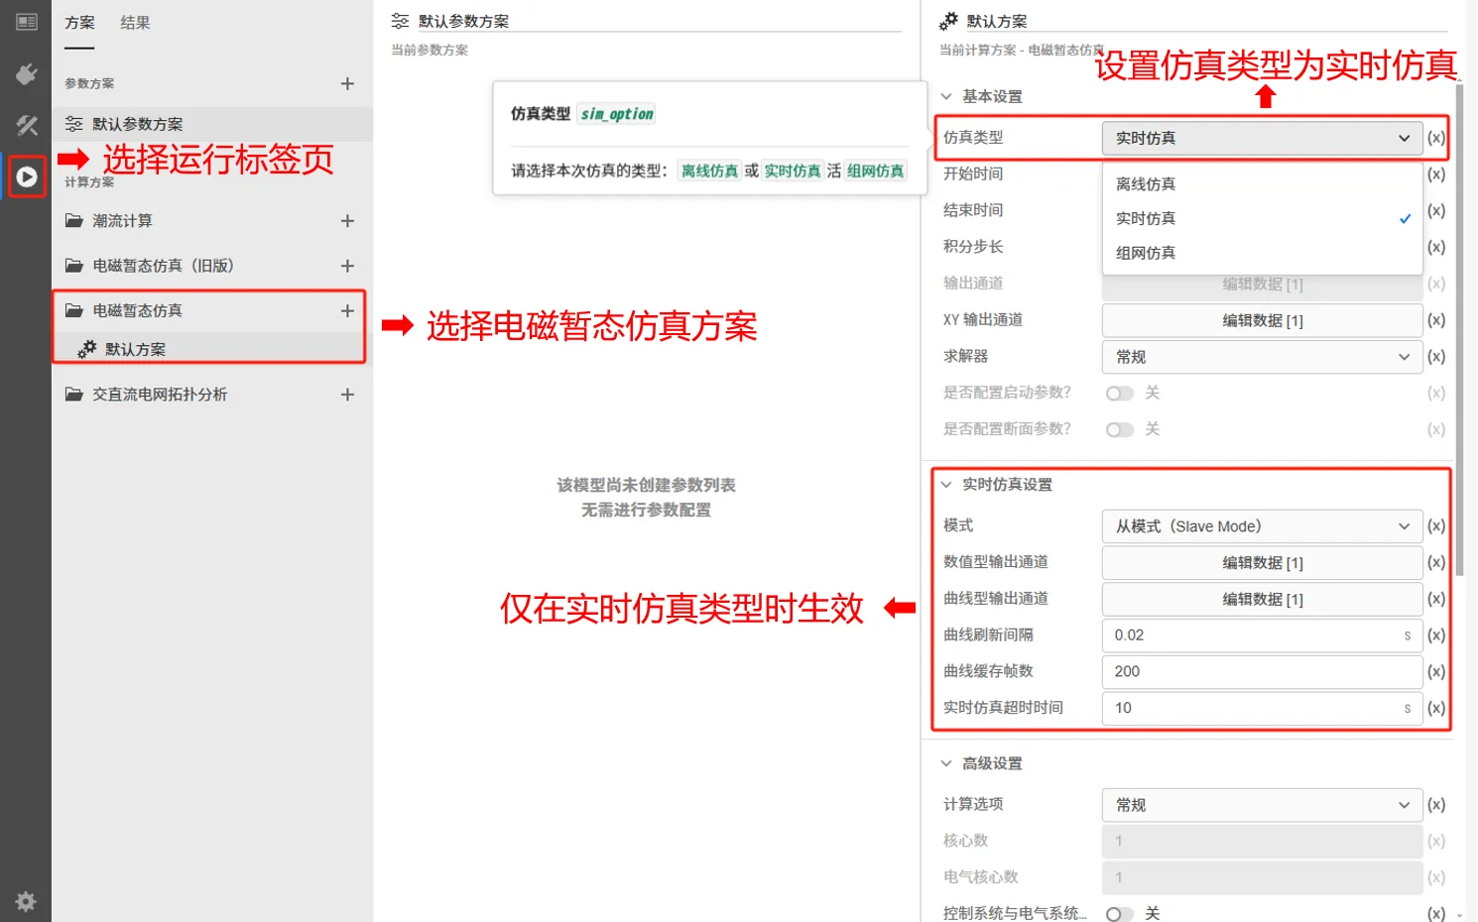The width and height of the screenshot is (1478, 922).
Task: Click 编辑数据 button for XY 输出通道
Action: (x=1262, y=321)
